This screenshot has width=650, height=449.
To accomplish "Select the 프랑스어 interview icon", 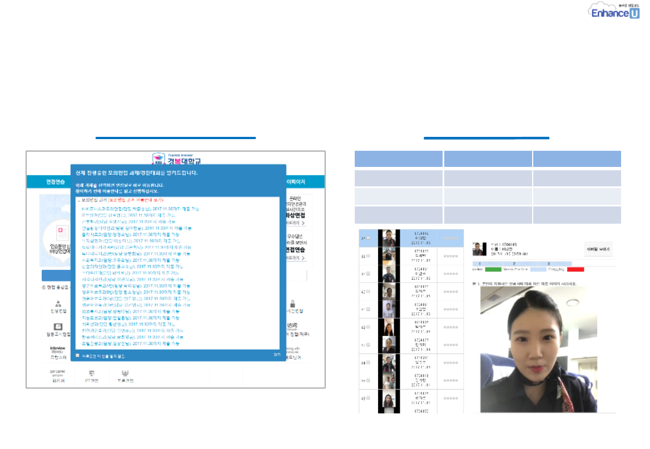I will click(58, 351).
